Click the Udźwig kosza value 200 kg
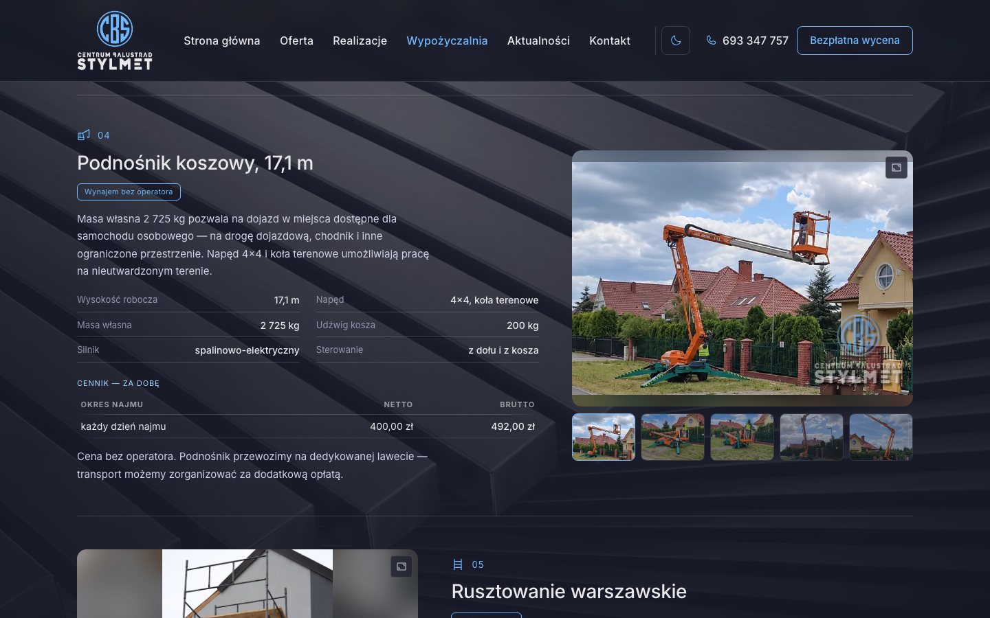The height and width of the screenshot is (618, 990). click(522, 325)
